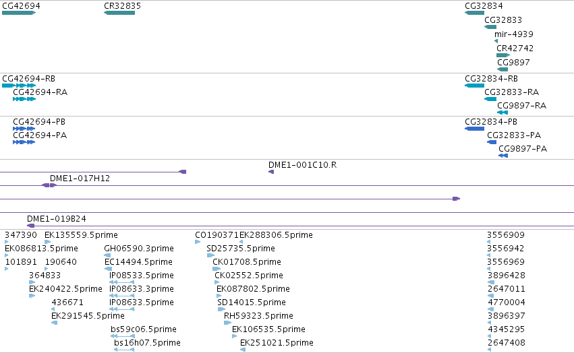This screenshot has width=574, height=353.
Task: Open protein feature CG42694-PB
Action: [24, 129]
